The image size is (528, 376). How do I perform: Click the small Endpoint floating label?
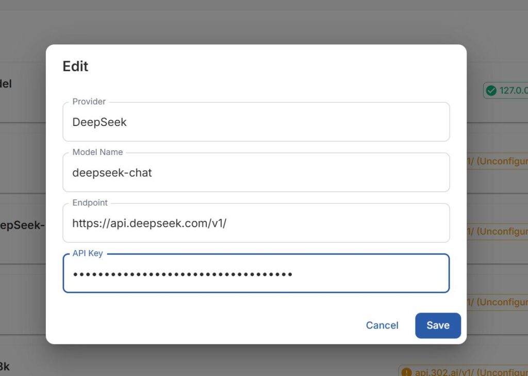pos(90,203)
